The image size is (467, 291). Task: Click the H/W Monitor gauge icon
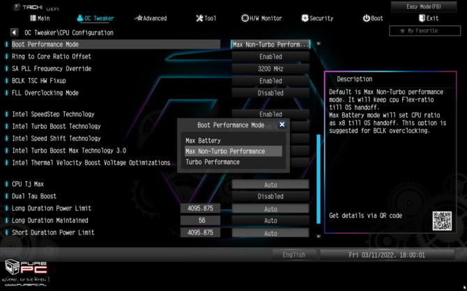(245, 18)
